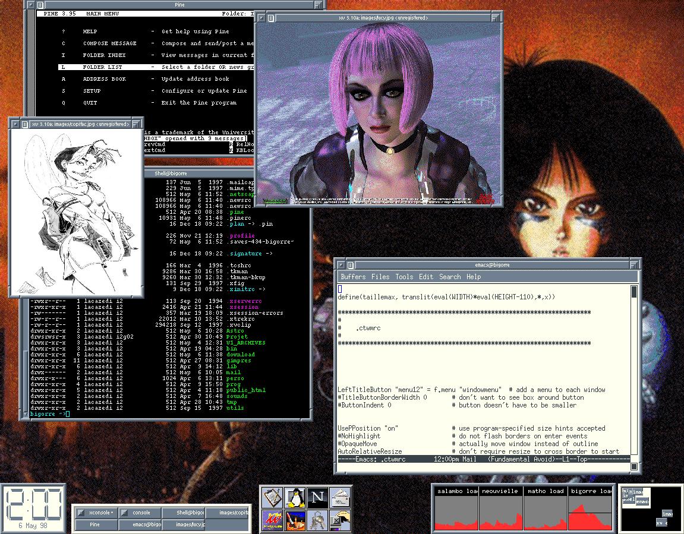This screenshot has height=534, width=684.
Task: Click the lucy.jpg image in xv window
Action: pyautogui.click(x=378, y=114)
